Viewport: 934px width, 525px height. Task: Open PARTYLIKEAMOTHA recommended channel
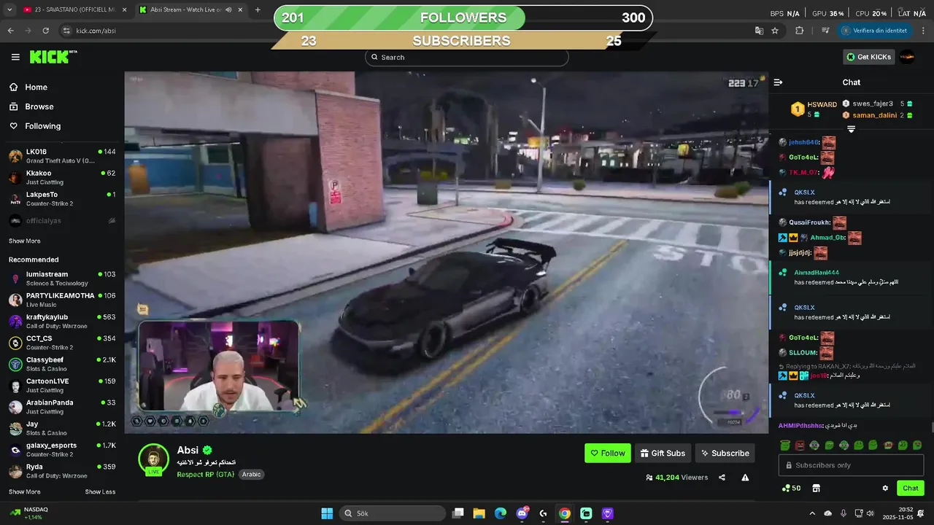point(62,300)
